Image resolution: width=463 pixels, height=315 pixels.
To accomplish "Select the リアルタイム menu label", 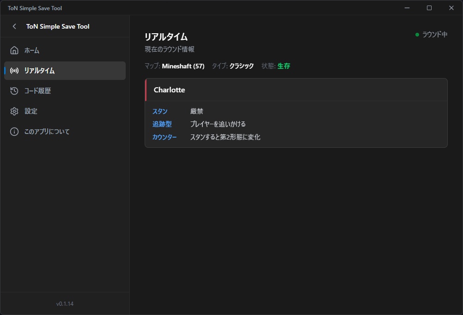I will coord(39,71).
